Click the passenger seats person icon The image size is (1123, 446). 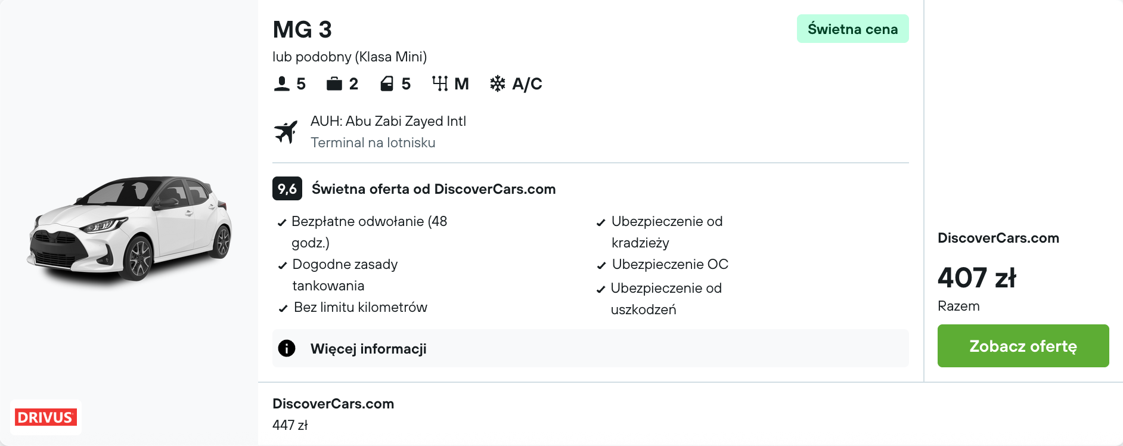(281, 84)
